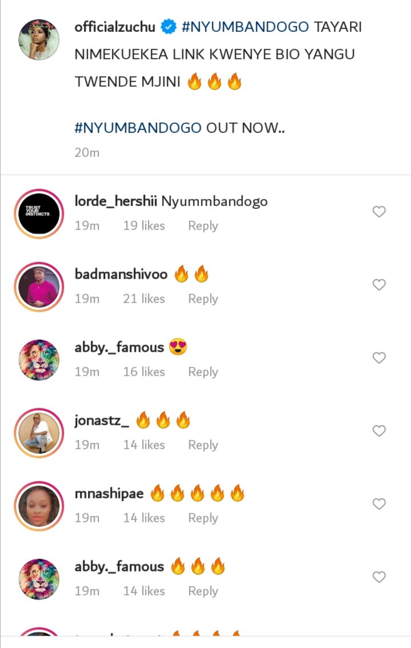Tap jonastz_ profile picture
Image resolution: width=411 pixels, height=648 pixels.
[39, 433]
